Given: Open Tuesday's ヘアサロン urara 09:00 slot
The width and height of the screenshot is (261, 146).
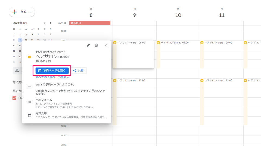Looking at the screenshot, I should tap(133, 54).
